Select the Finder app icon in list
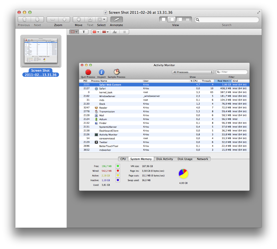 pos(96,123)
